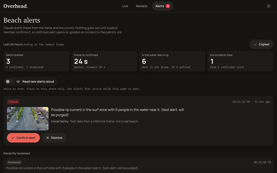This screenshot has width=277, height=173.
Task: Click the X icon on Dismiss
Action: click(47, 138)
